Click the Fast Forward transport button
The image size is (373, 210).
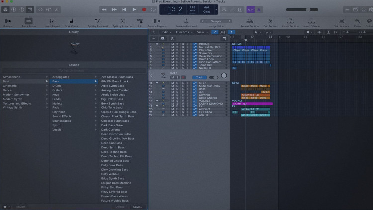coord(114,10)
